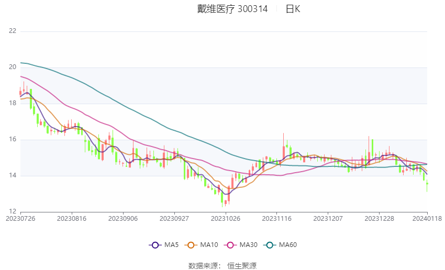This screenshot has width=445, height=270.
Task: Select x-axis date label 20240118
Action: click(427, 219)
